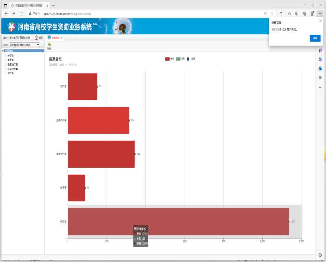
Task: Click the 护理系 bar in chart
Action: 178,221
